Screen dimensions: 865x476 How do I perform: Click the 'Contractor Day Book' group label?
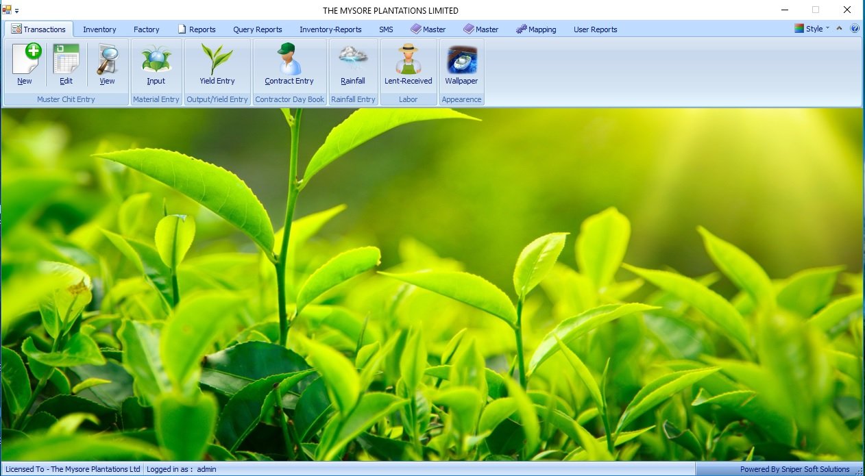point(290,99)
